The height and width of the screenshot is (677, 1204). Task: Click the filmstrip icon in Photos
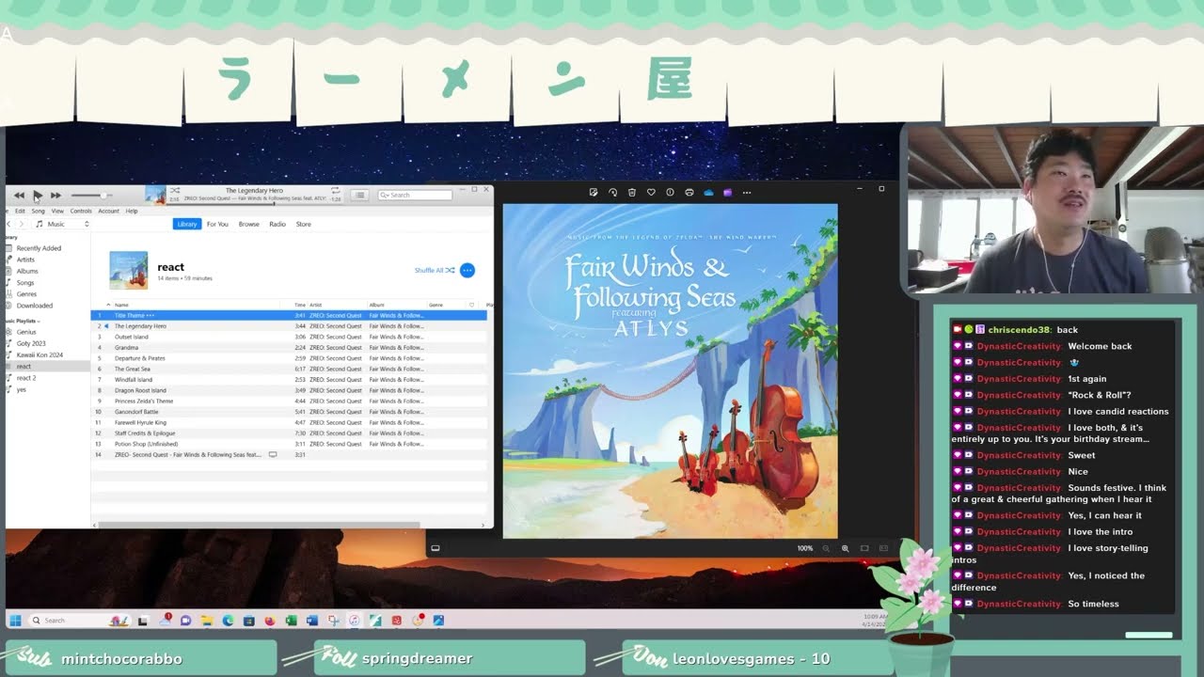pyautogui.click(x=436, y=548)
